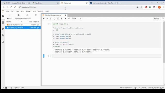Insert a cell below with plus icon
Viewport: 165px width, 93px height.
[x=47, y=18]
